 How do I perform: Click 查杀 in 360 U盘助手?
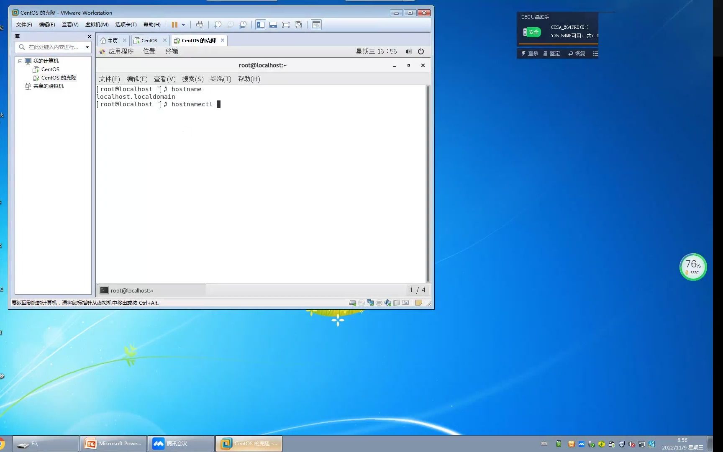click(x=530, y=54)
